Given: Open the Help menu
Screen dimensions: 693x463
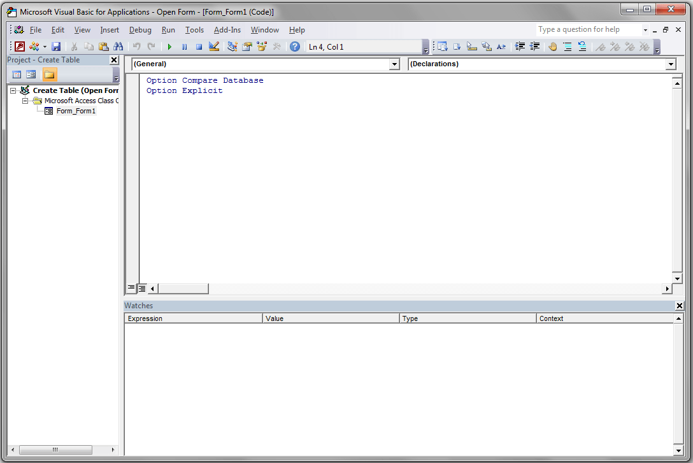Looking at the screenshot, I should pos(297,29).
